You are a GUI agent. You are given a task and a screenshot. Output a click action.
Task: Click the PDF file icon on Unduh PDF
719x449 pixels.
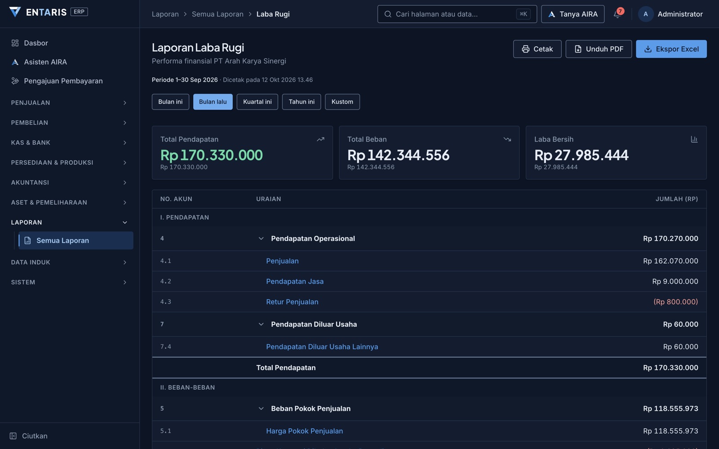click(x=578, y=49)
